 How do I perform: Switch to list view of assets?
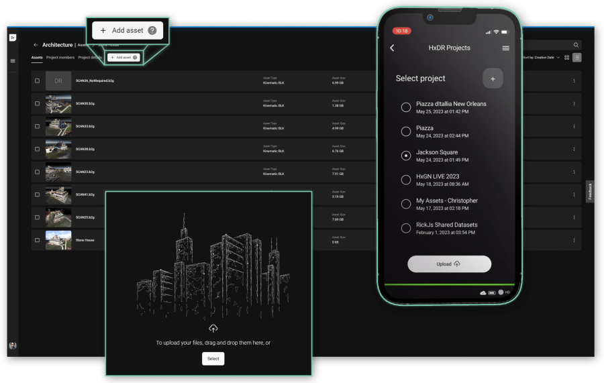[576, 58]
